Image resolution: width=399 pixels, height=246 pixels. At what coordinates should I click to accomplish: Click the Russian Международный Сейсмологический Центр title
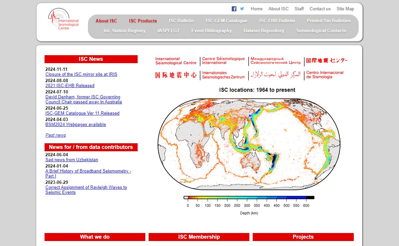pyautogui.click(x=276, y=61)
